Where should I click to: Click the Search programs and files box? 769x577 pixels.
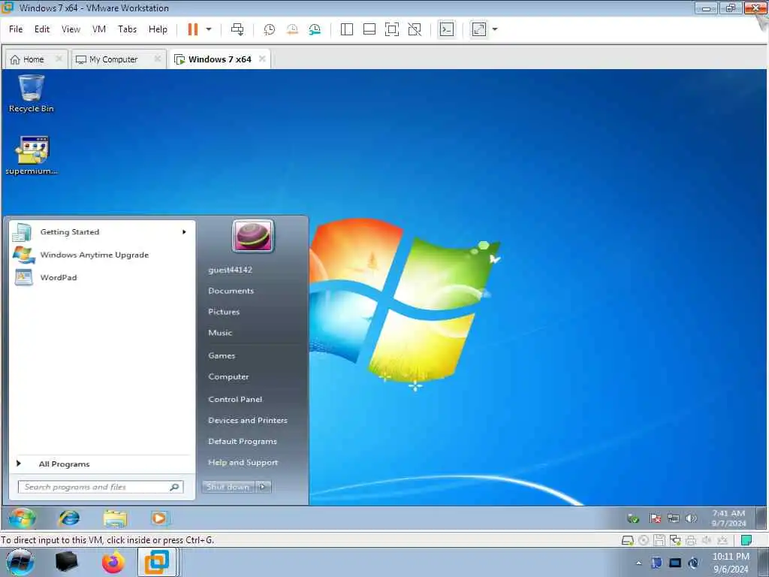pyautogui.click(x=101, y=487)
